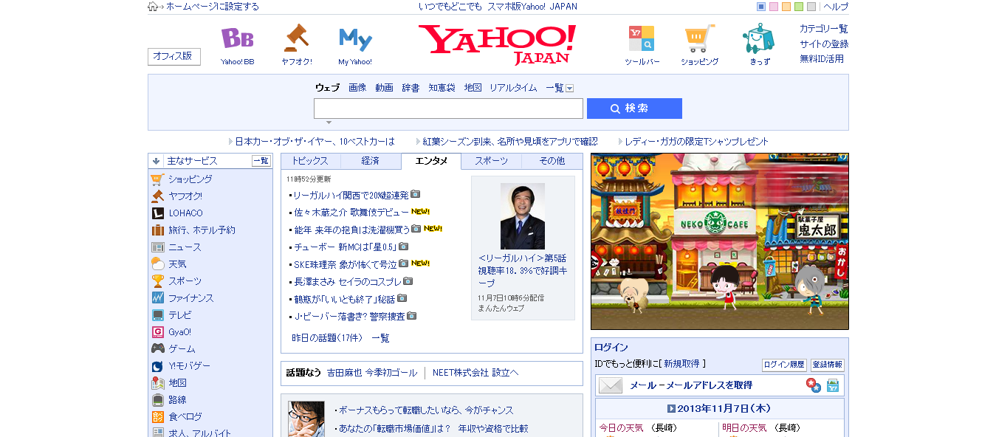Click the ログイン履歴 button
Image resolution: width=996 pixels, height=437 pixels.
click(784, 365)
